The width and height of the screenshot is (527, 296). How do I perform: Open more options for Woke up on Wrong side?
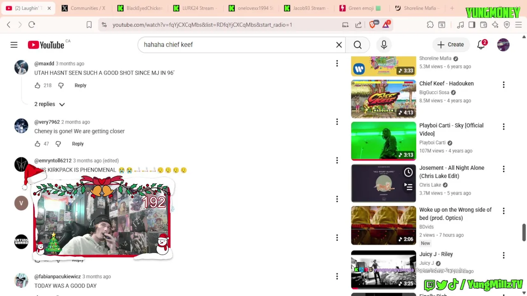coord(504,211)
